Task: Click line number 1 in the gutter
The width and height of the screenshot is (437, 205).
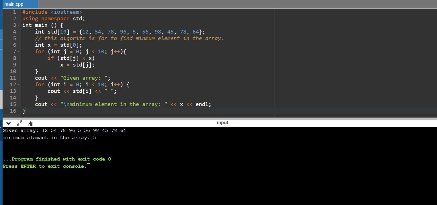Action: [14, 12]
